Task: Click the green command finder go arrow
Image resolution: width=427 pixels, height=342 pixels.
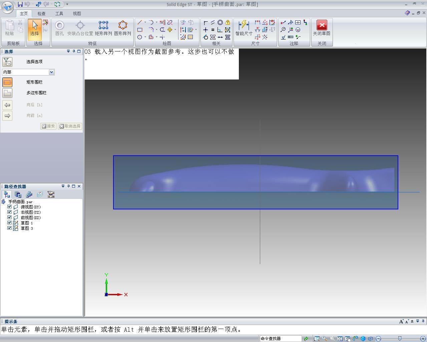Action: [306, 339]
